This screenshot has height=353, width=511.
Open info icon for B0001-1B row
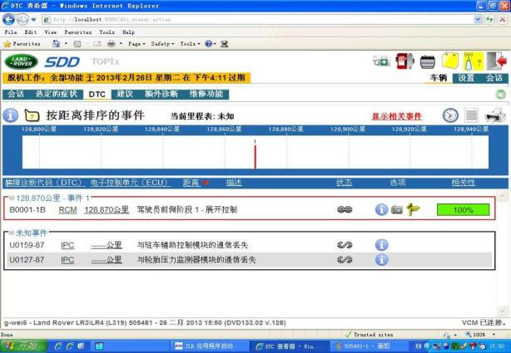point(382,209)
